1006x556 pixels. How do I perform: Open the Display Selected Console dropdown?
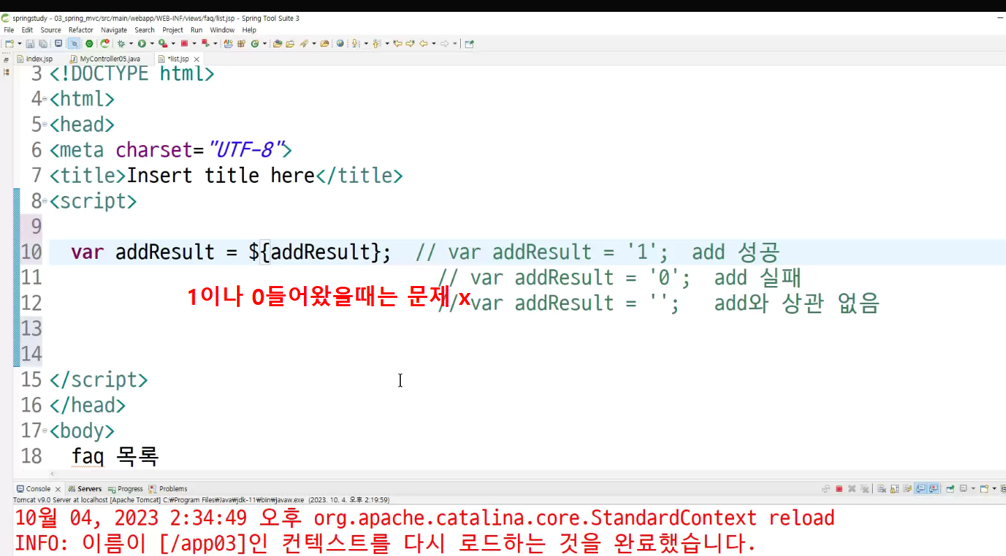(973, 489)
